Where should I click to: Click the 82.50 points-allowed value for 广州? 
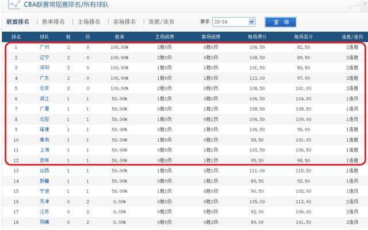[x=304, y=47]
